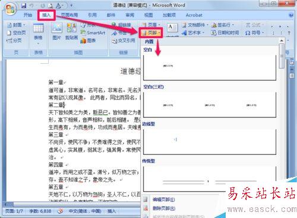Open the 邮件 tab
This screenshot has width=297, height=218.
pos(111,15)
